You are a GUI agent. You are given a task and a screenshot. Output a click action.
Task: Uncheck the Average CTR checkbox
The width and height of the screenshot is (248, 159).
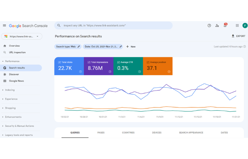[x=118, y=62]
